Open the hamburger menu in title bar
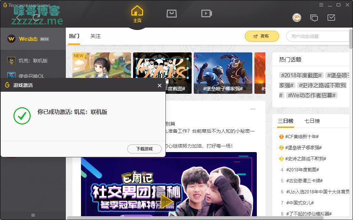 click(321, 5)
